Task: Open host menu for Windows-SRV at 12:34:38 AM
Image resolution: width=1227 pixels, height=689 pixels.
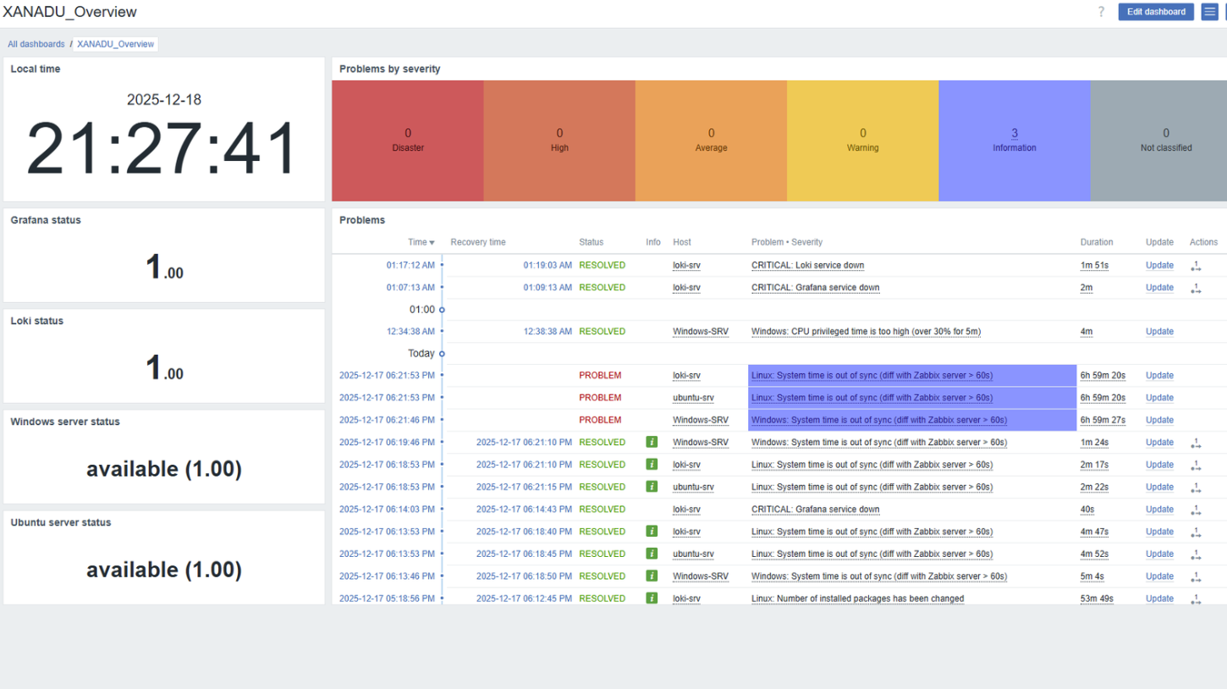Action: (700, 332)
